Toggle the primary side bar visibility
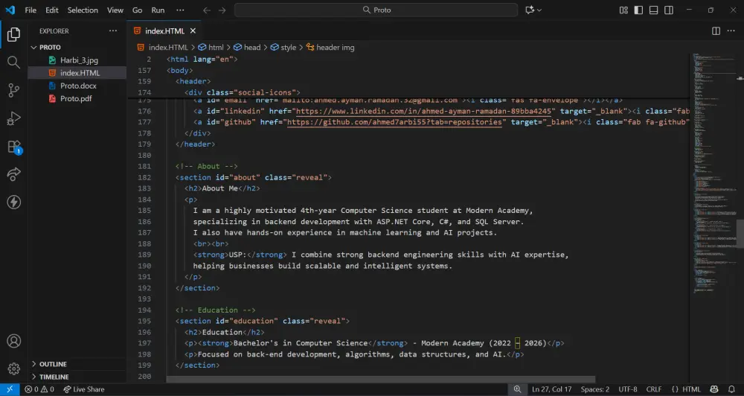The width and height of the screenshot is (744, 396). click(638, 10)
